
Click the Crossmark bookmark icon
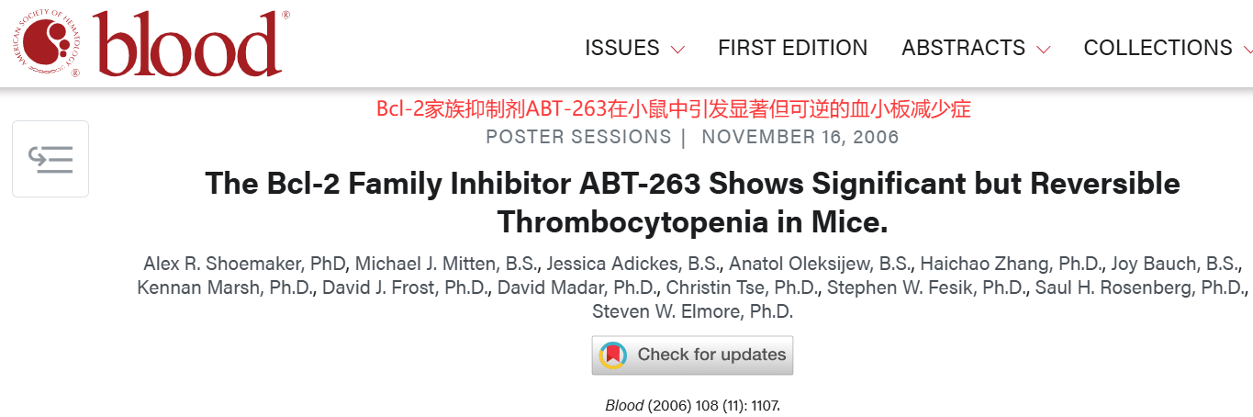point(613,355)
